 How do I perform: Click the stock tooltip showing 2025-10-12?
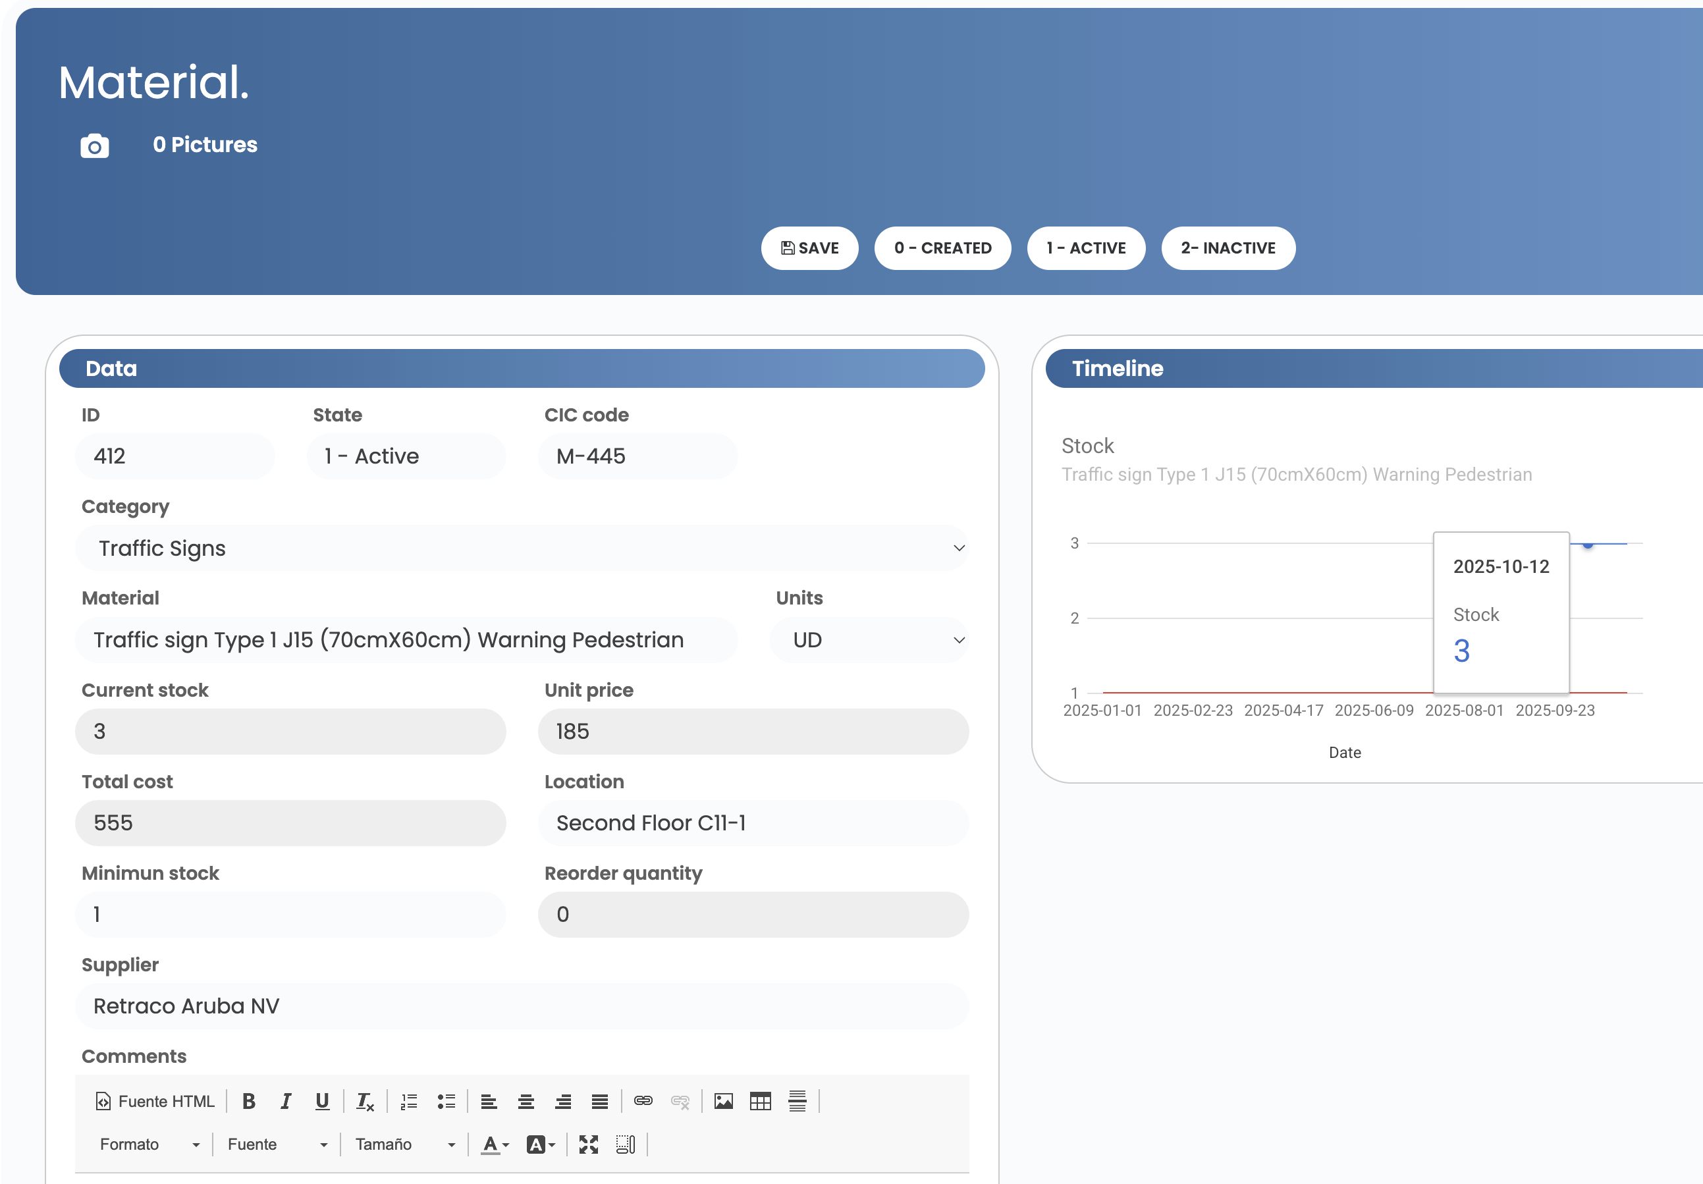point(1501,613)
